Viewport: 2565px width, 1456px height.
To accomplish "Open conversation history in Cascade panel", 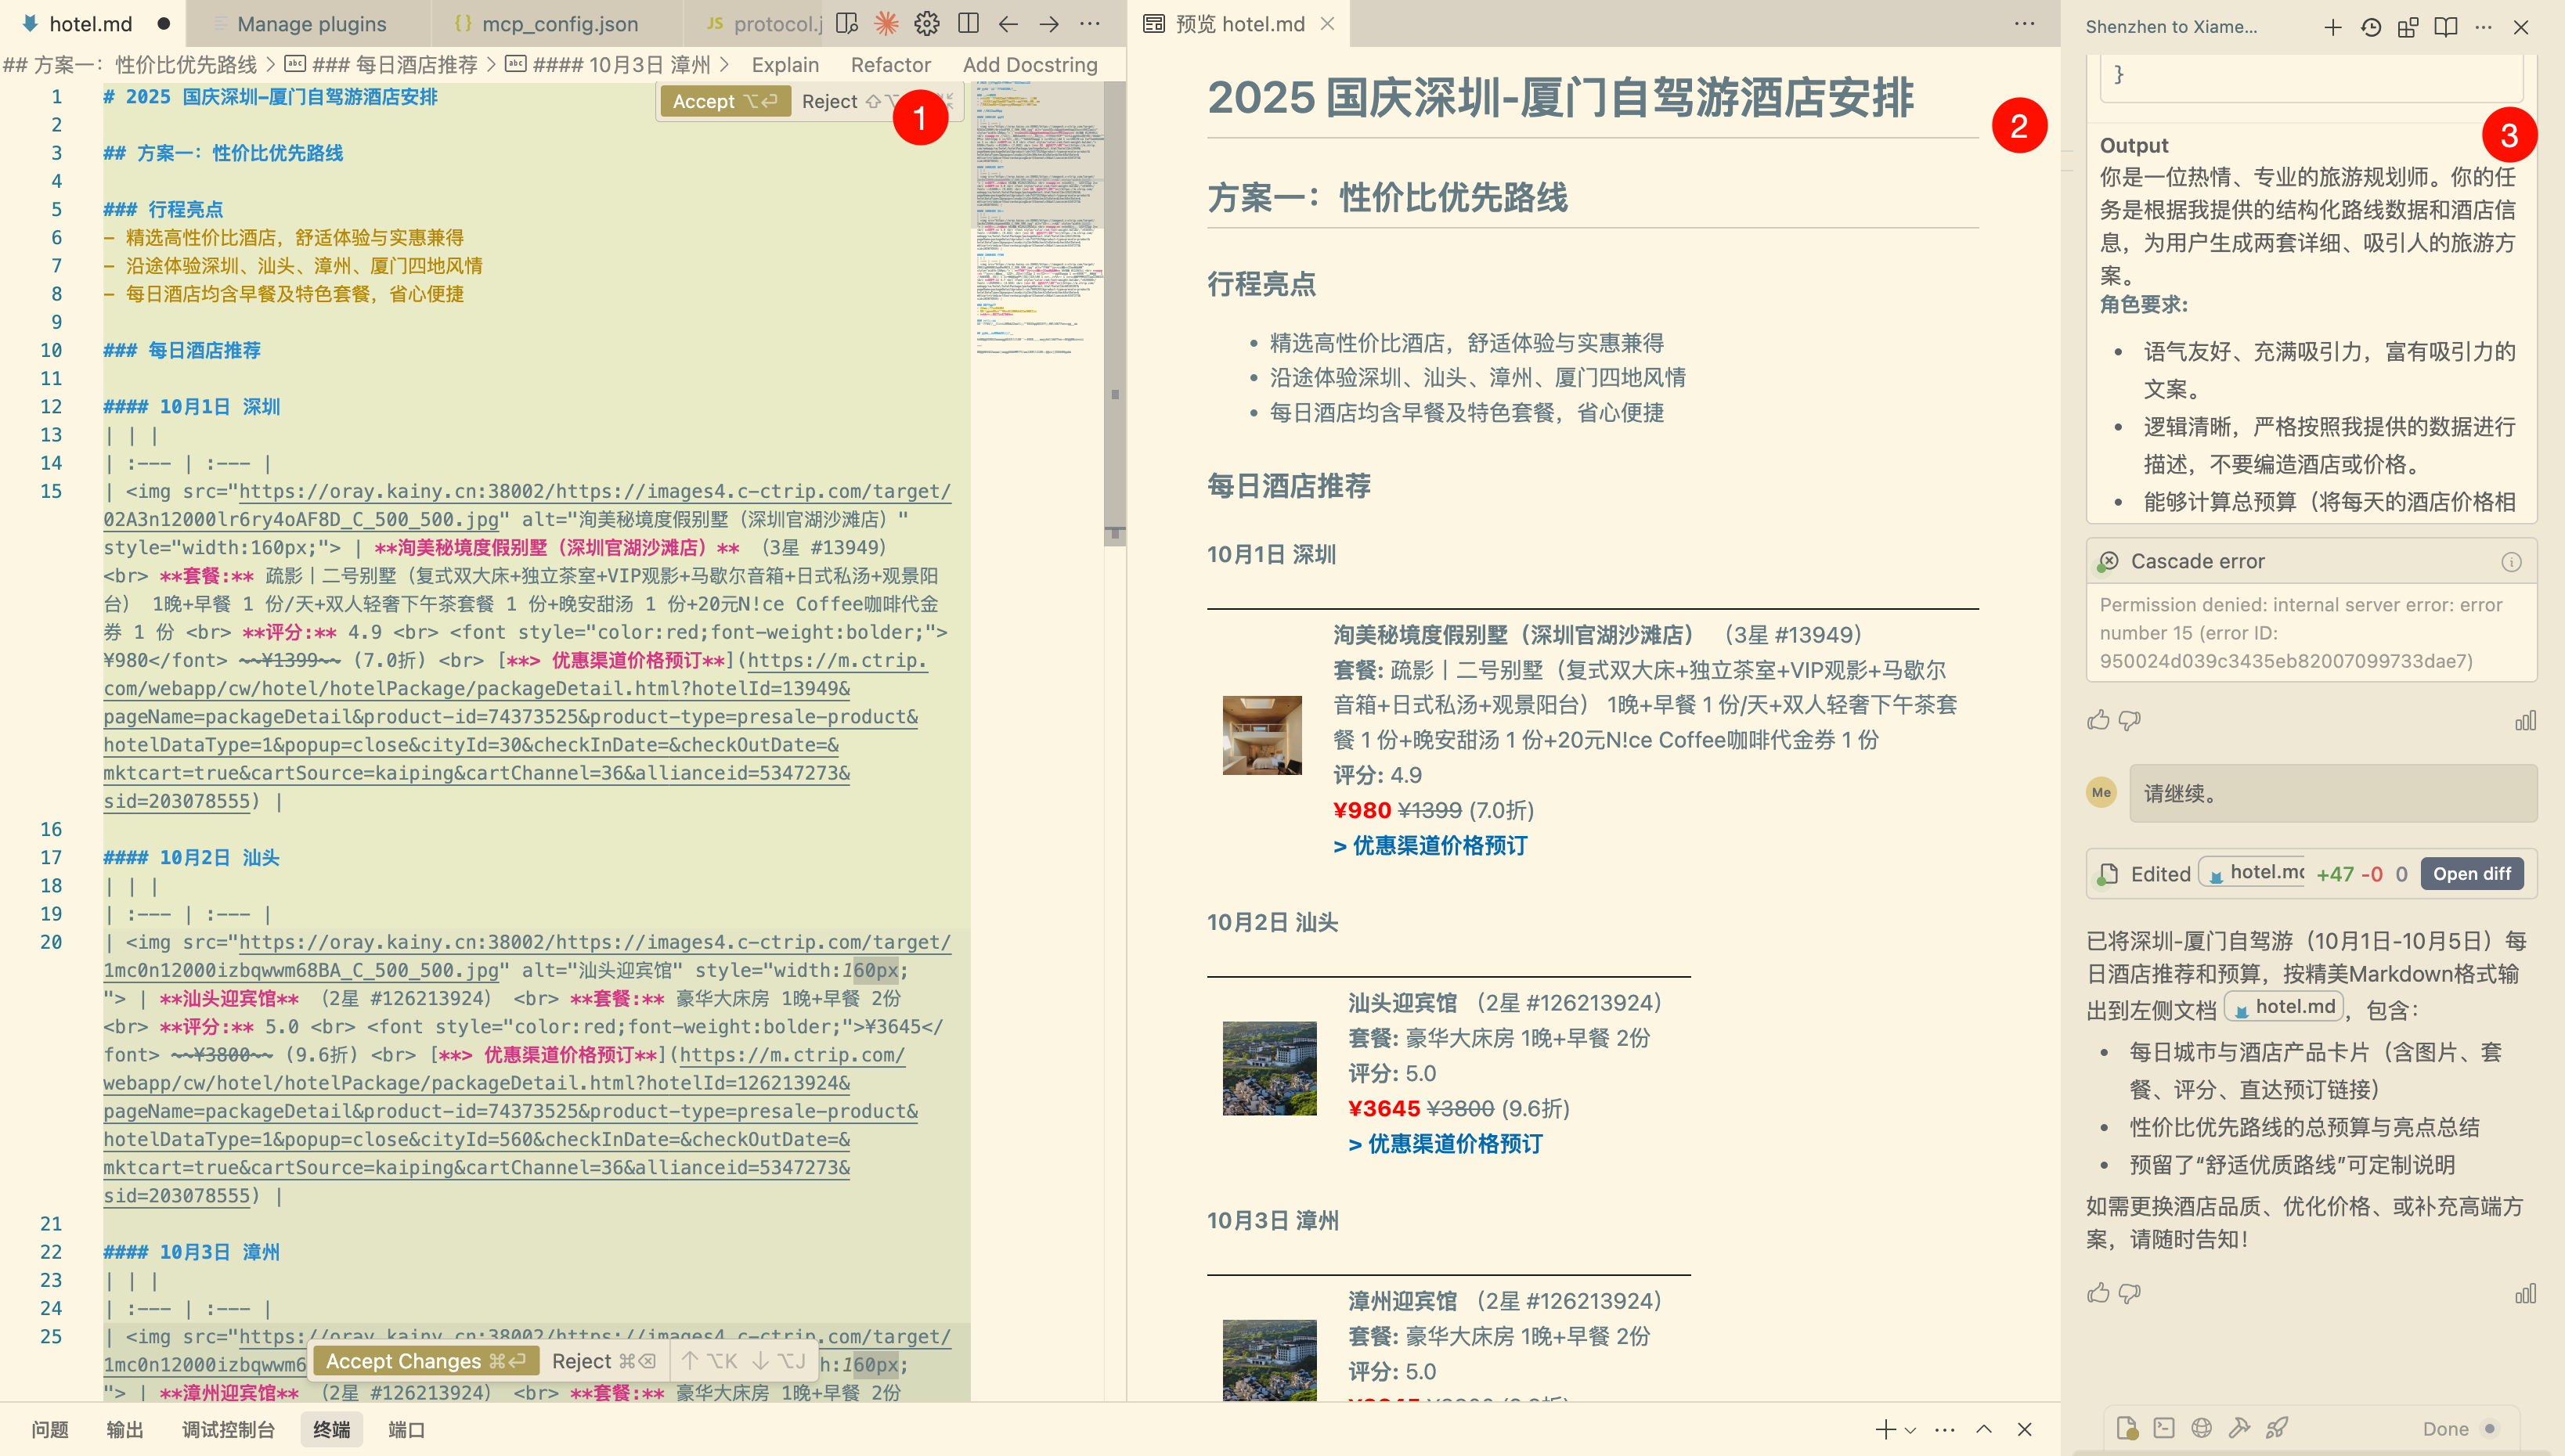I will pyautogui.click(x=2370, y=27).
